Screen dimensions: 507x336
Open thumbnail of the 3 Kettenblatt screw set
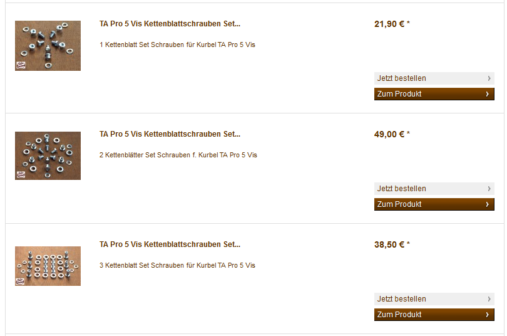point(48,266)
